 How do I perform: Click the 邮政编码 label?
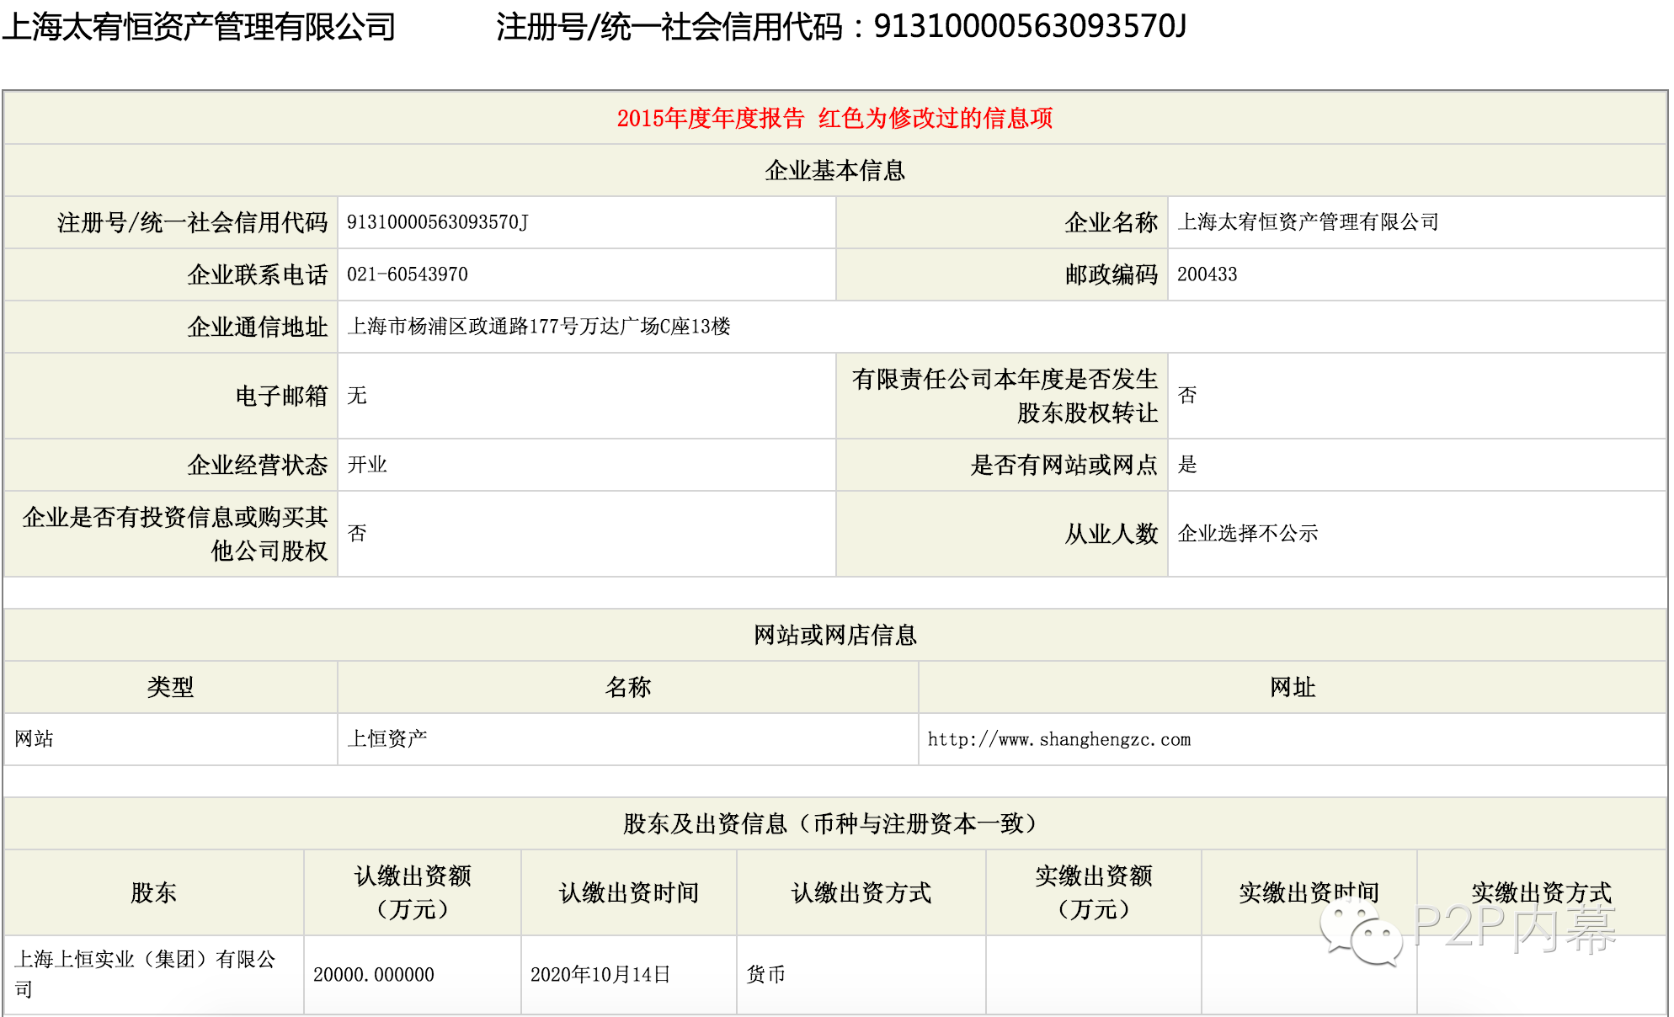click(1112, 275)
